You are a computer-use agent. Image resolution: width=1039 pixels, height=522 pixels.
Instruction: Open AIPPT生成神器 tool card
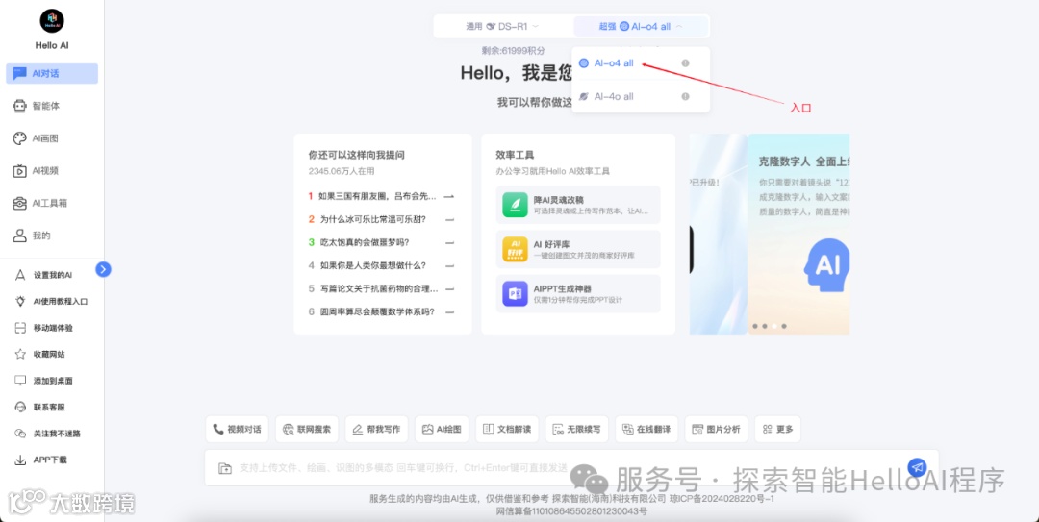click(578, 293)
